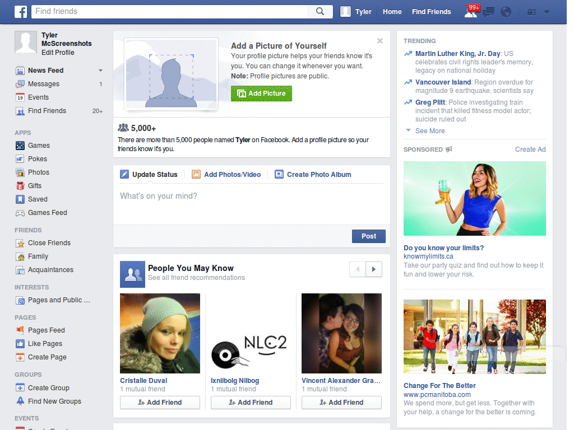Click Home in the top bar
The image size is (574, 430).
[x=392, y=12]
